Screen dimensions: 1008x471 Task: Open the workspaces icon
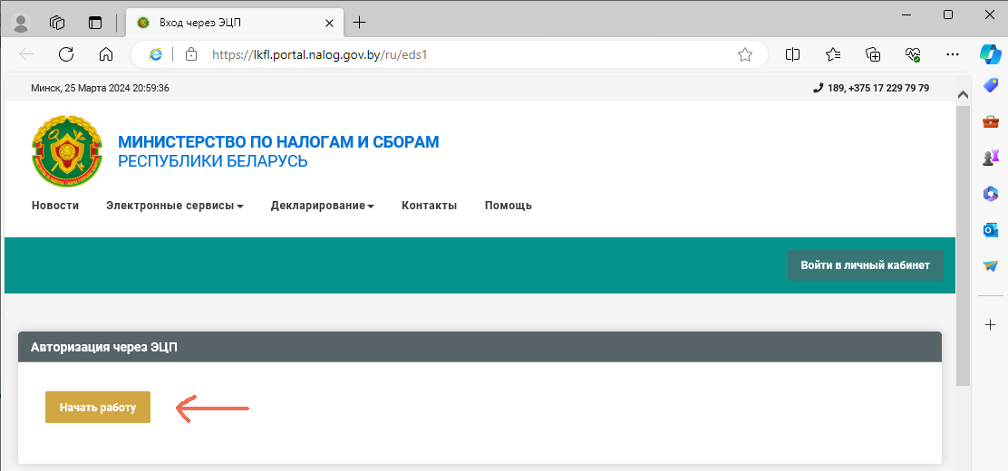pyautogui.click(x=57, y=23)
